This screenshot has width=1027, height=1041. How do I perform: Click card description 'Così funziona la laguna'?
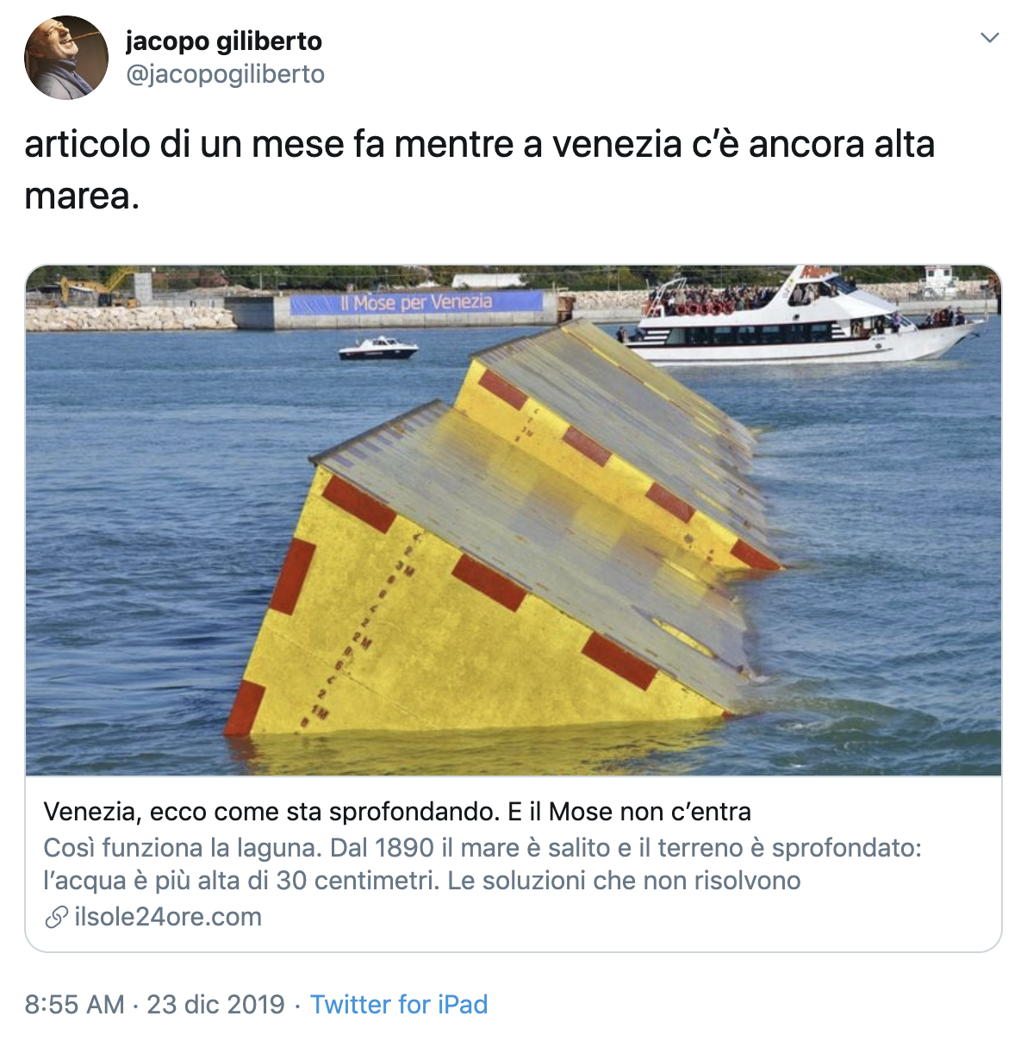183,848
